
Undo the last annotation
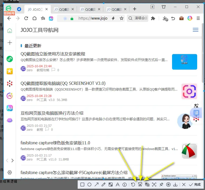pyautogui.click(x=133, y=185)
